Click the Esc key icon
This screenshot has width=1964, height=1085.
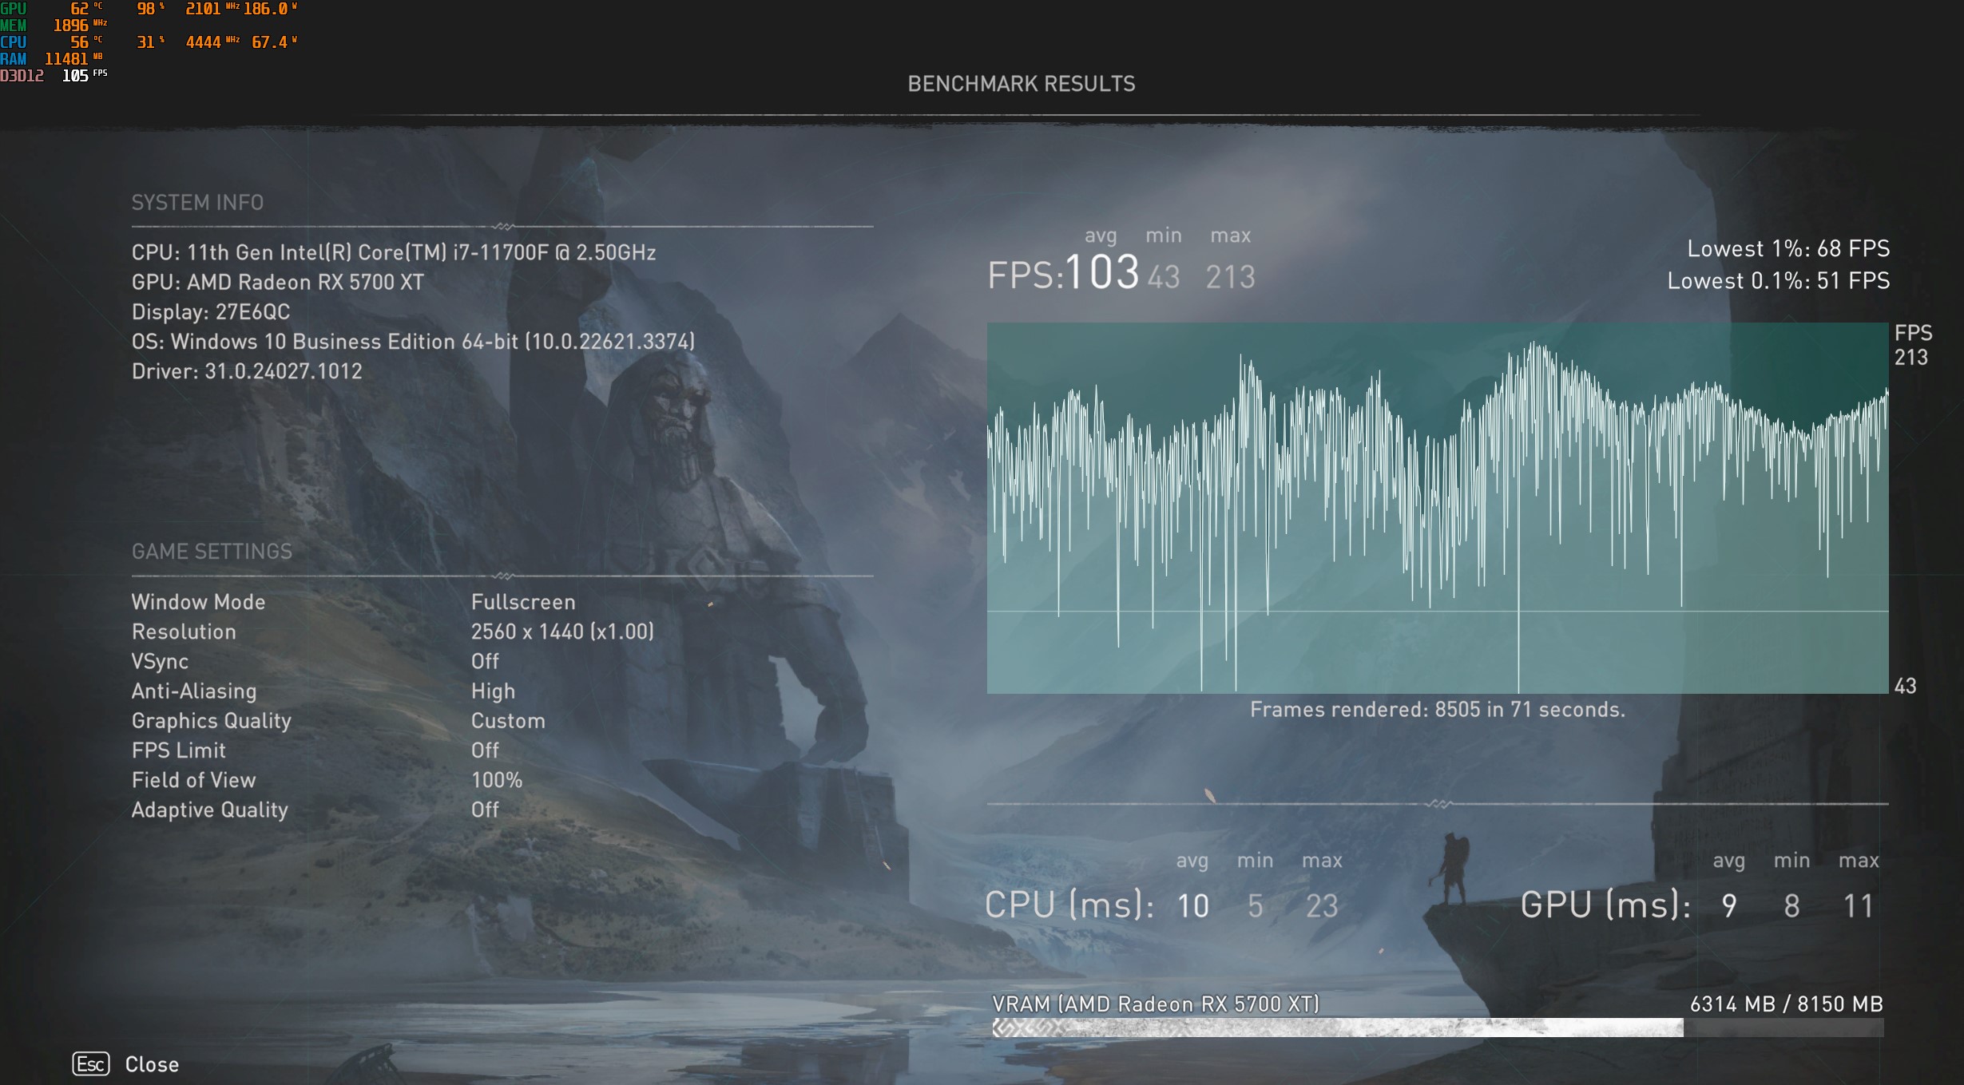(x=90, y=1063)
